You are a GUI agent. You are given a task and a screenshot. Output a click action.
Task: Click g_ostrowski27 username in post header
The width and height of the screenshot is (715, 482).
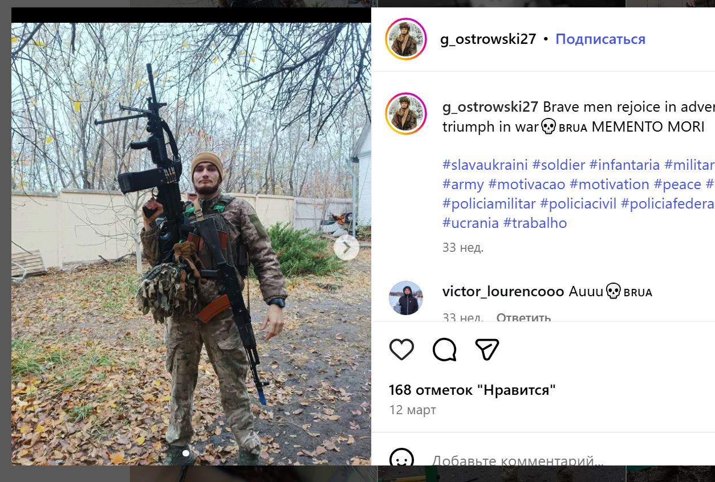pos(488,39)
